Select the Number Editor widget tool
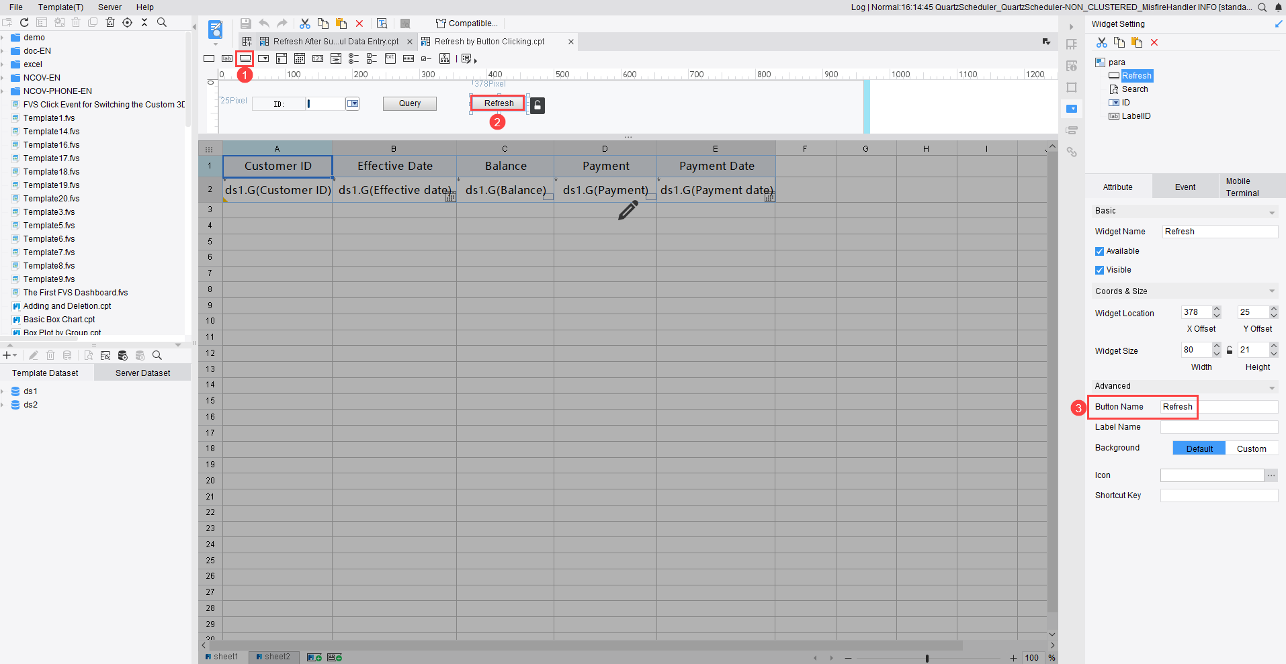Image resolution: width=1286 pixels, height=664 pixels. [x=318, y=58]
